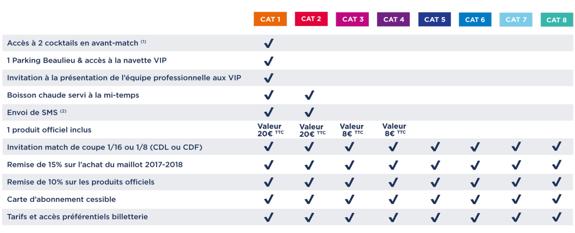The height and width of the screenshot is (233, 575).
Task: Click the orange CAT 1 badge
Action: (x=270, y=20)
